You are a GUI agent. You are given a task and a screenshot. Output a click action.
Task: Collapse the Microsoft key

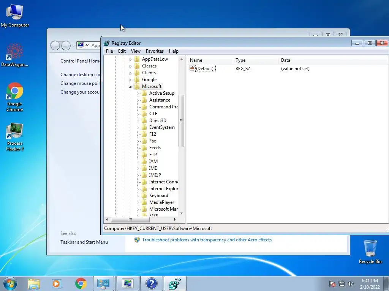tap(131, 87)
